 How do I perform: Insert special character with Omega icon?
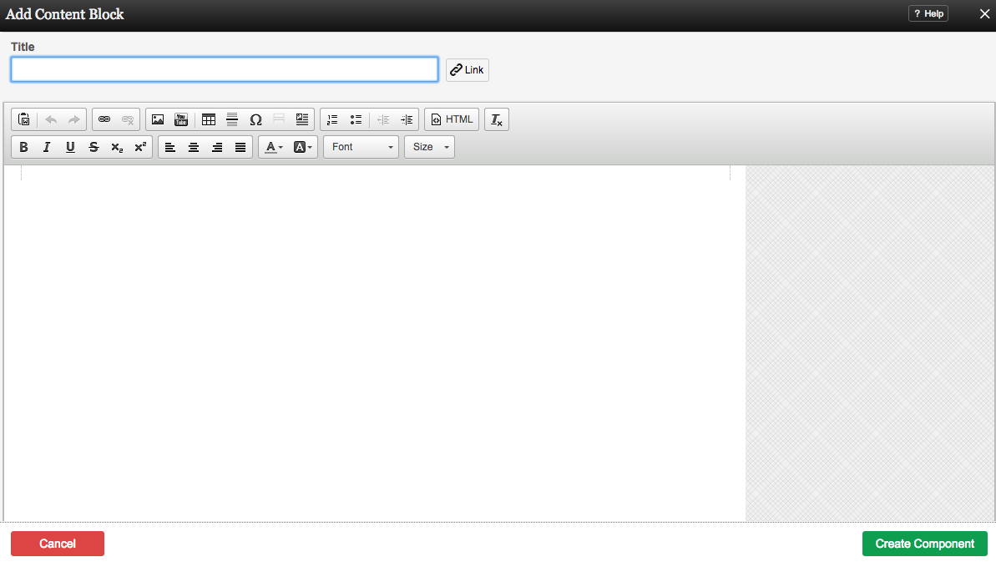coord(255,119)
